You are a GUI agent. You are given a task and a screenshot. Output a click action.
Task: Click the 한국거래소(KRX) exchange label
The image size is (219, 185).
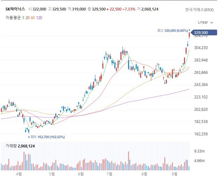click(199, 10)
